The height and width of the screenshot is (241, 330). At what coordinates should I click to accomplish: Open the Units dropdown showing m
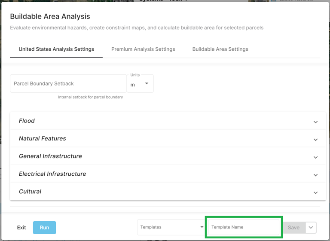coord(140,84)
